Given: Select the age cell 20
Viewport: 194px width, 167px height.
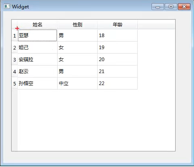Looking at the screenshot, I should click(118, 60).
